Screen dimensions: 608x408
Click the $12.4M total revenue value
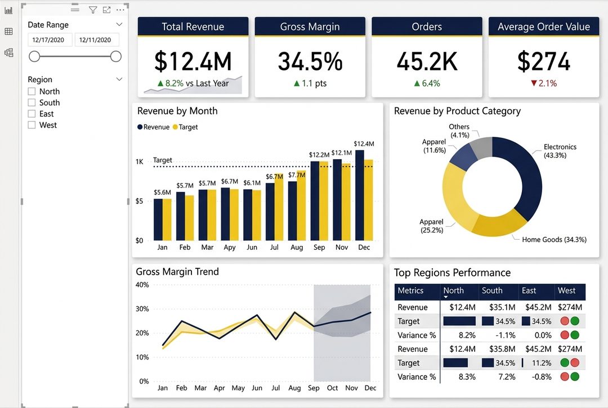193,61
